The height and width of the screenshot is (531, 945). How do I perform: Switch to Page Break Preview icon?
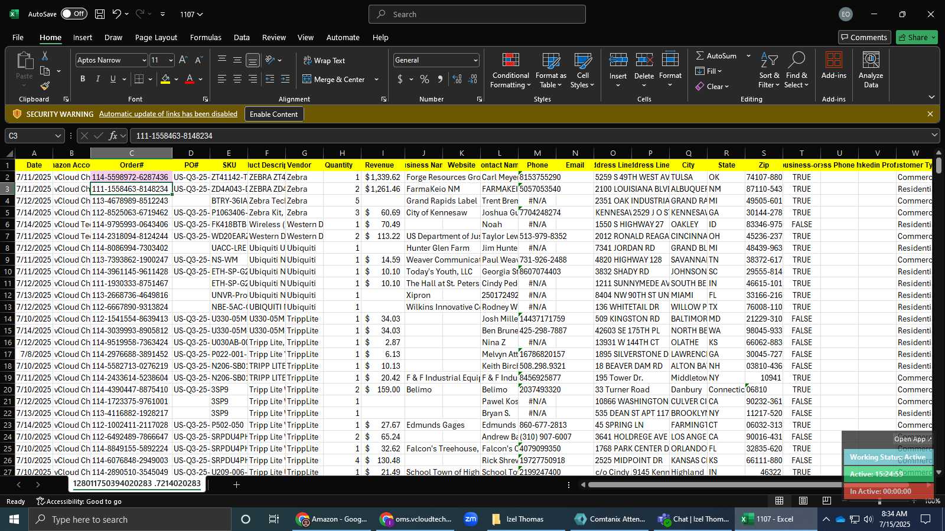[x=826, y=501]
